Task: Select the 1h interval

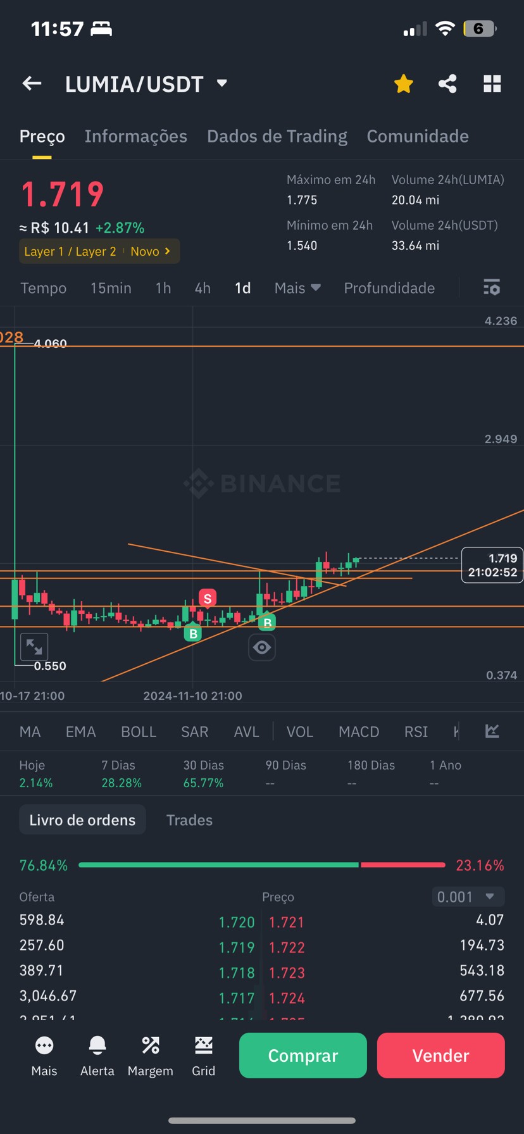Action: tap(163, 288)
